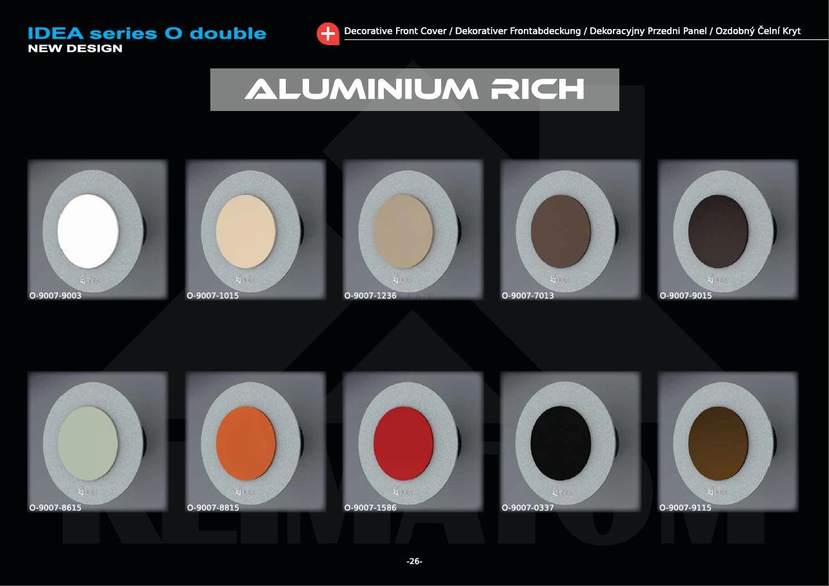829x586 pixels.
Task: Select the brown cover thumbnail O-9007-7013
Action: (x=570, y=229)
